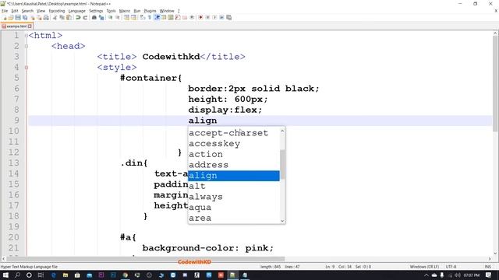Choose 'align' in the autocomplete list
Image resolution: width=499 pixels, height=280 pixels.
coord(234,176)
